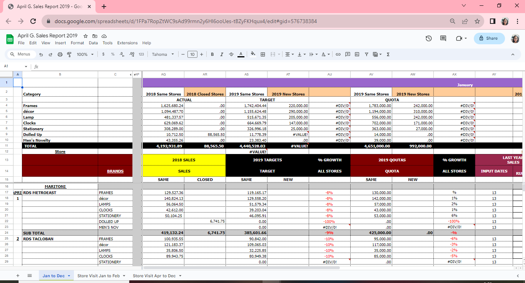Reload the page in Chrome
This screenshot has height=283, width=525.
[33, 21]
